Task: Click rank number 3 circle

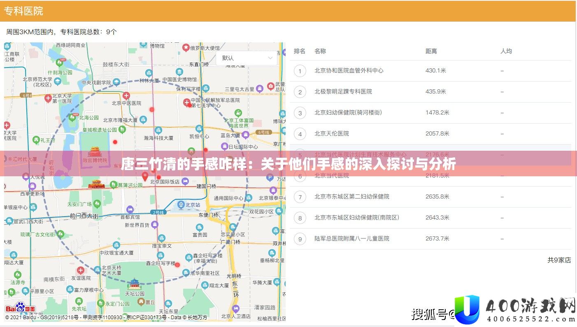Action: [300, 113]
